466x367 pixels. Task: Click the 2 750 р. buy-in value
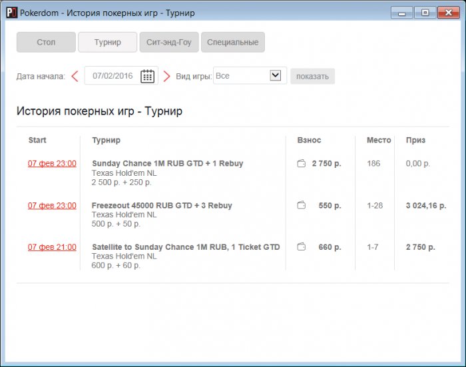[x=326, y=163]
